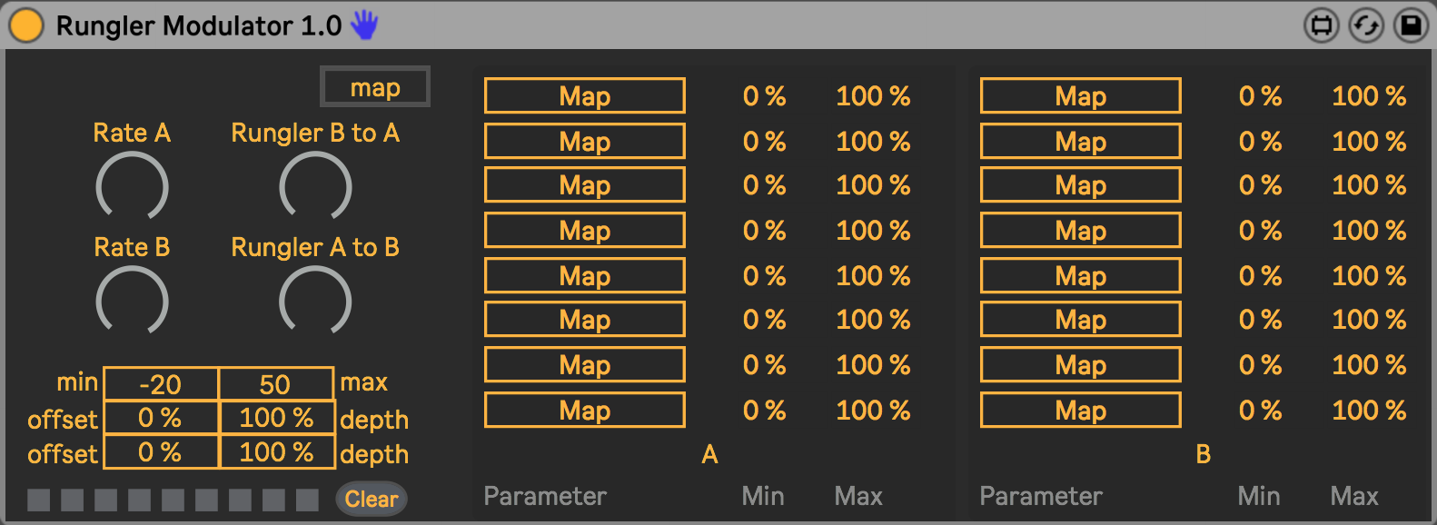Click the first Map button in section A
The height and width of the screenshot is (525, 1437).
point(584,95)
